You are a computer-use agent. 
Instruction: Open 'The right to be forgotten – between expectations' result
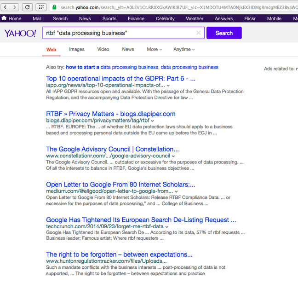click(x=119, y=254)
